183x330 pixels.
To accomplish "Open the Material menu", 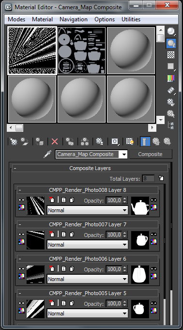I will [x=42, y=19].
